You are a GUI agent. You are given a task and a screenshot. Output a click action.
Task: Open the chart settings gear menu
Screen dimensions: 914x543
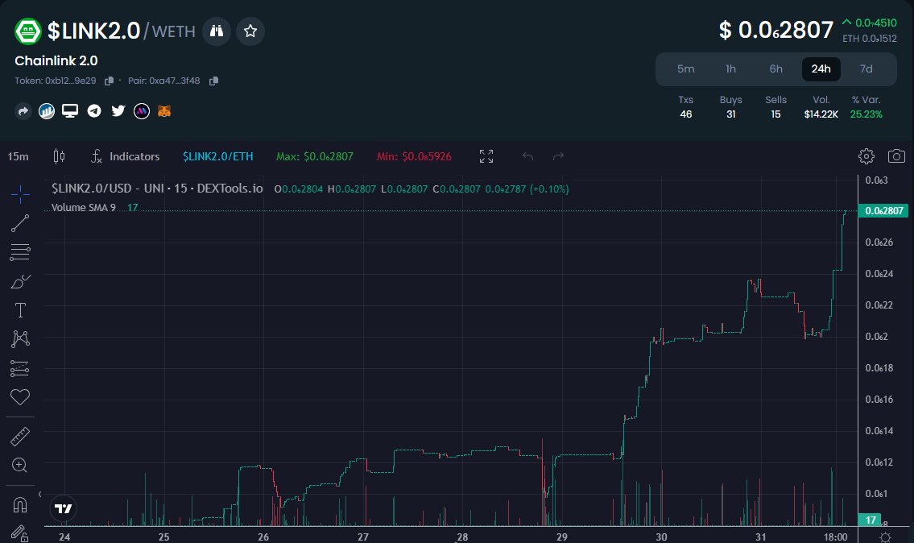click(x=866, y=156)
